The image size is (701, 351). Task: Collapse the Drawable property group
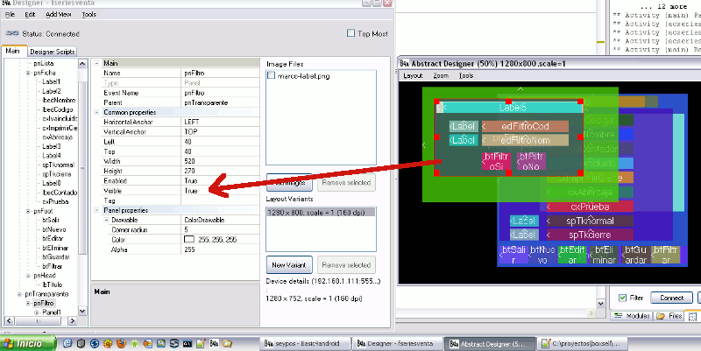[x=106, y=220]
